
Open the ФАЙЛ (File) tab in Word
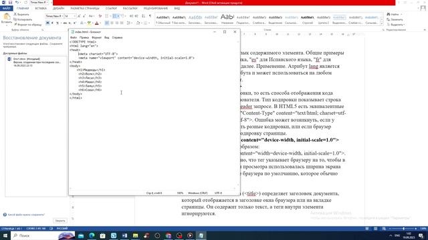[6, 9]
